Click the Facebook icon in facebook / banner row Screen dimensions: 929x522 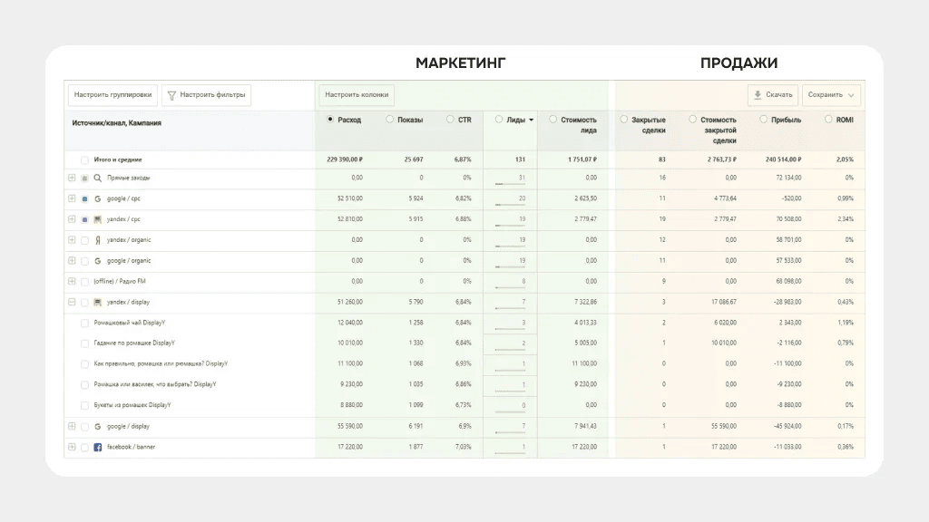97,447
